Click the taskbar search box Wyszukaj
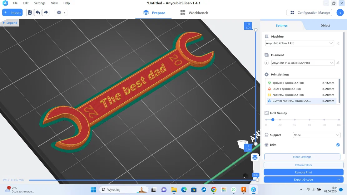 (124, 190)
